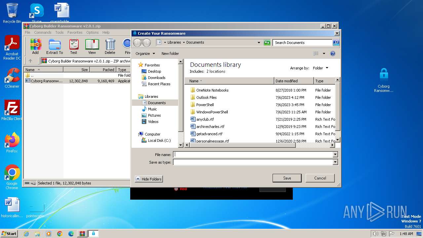423x238 pixels.
Task: Select FileZilla Client desktop icon
Action: (12, 110)
